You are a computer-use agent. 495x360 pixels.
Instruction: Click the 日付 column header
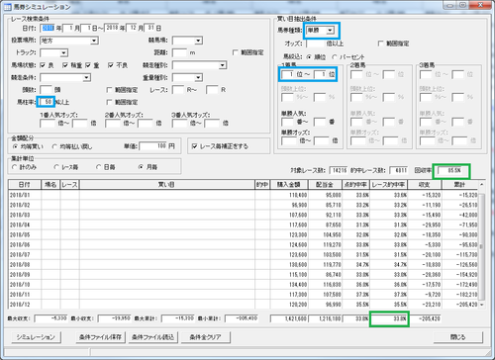click(25, 185)
